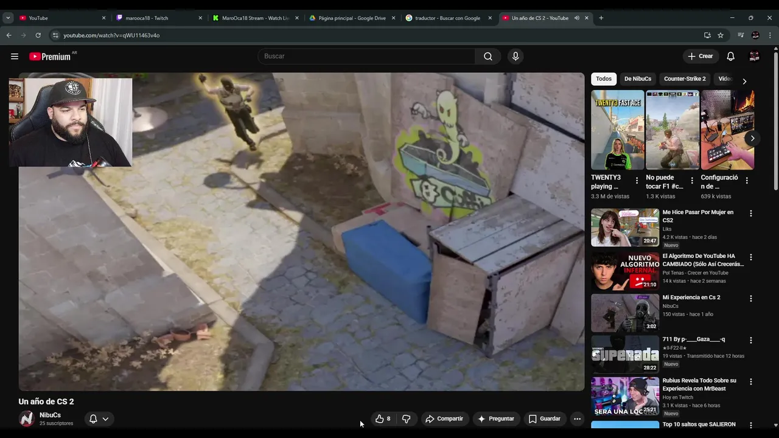Open Me Hice Pasar Por Mujer en CS2
The height and width of the screenshot is (438, 779).
tap(697, 216)
